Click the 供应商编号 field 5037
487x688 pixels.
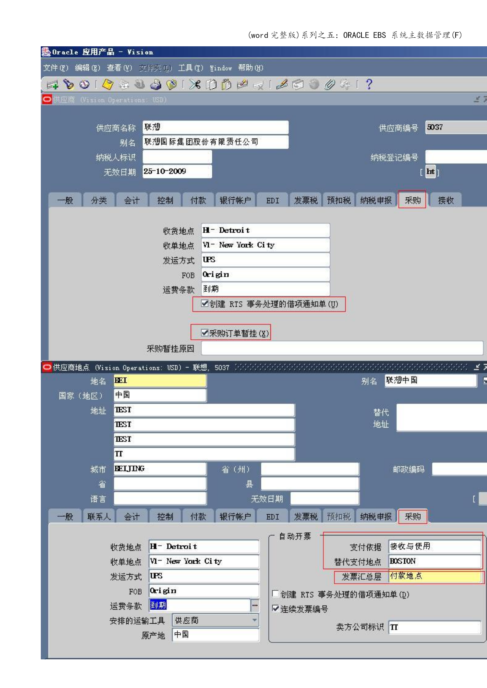[456, 127]
